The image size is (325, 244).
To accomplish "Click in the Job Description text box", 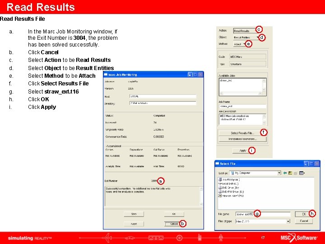I will tap(241, 119).
